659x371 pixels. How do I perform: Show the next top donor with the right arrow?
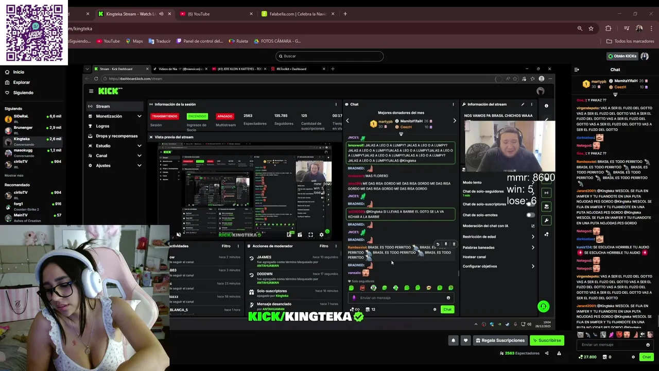454,121
